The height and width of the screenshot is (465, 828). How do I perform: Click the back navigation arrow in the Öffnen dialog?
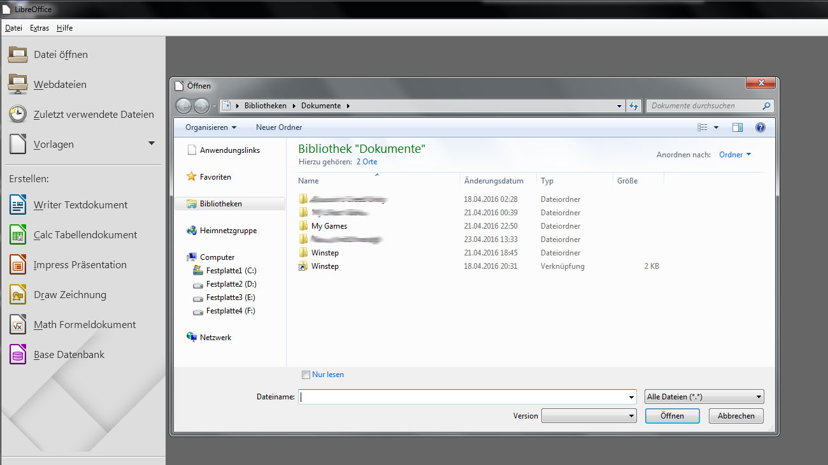point(183,106)
